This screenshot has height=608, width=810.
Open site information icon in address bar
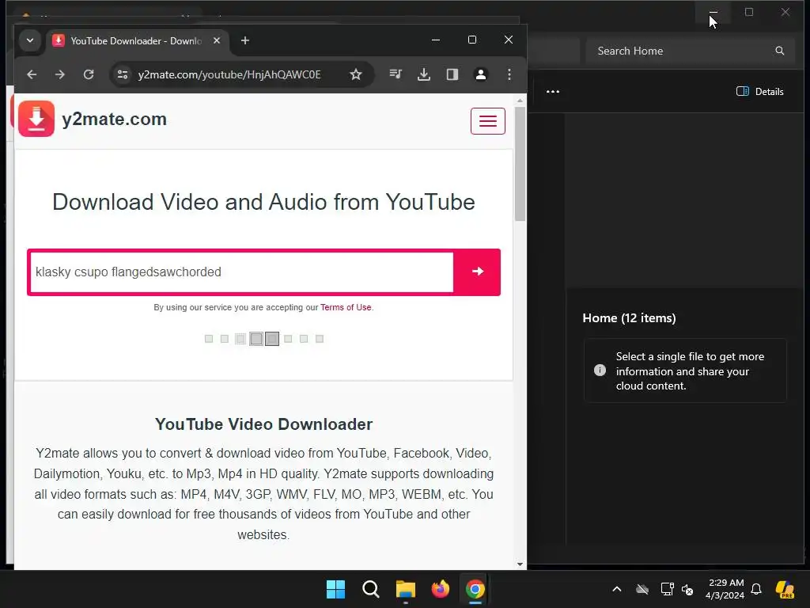pyautogui.click(x=123, y=74)
